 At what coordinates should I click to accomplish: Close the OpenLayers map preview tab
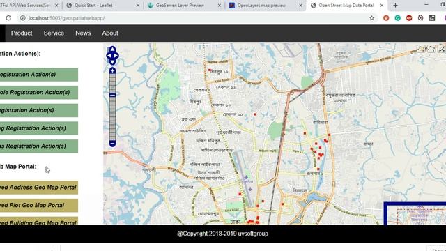(300, 6)
